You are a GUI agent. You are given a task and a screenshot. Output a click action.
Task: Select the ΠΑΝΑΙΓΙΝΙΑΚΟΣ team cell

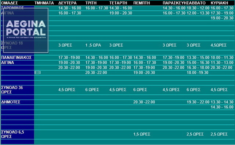[16, 57]
